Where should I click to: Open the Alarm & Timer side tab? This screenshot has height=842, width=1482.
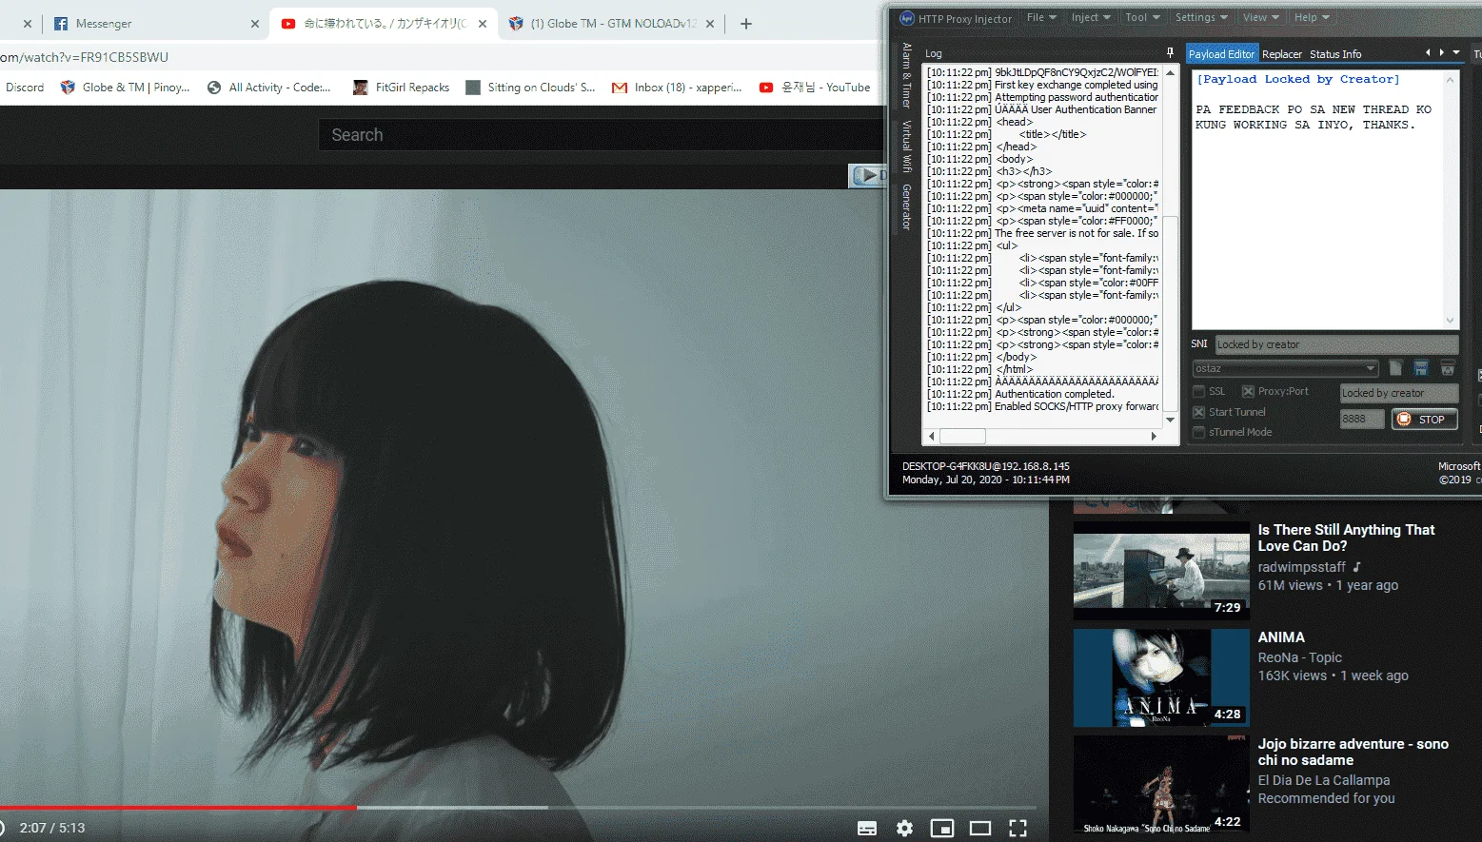907,75
